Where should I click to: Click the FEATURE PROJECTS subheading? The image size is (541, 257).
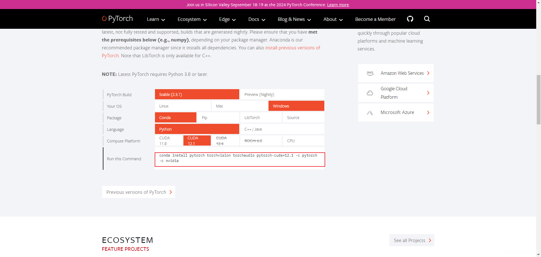pyautogui.click(x=125, y=249)
